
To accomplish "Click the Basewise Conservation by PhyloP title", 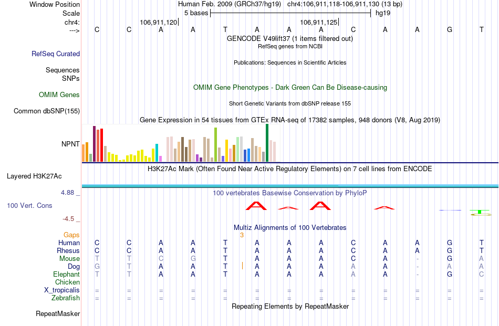I will (290, 193).
